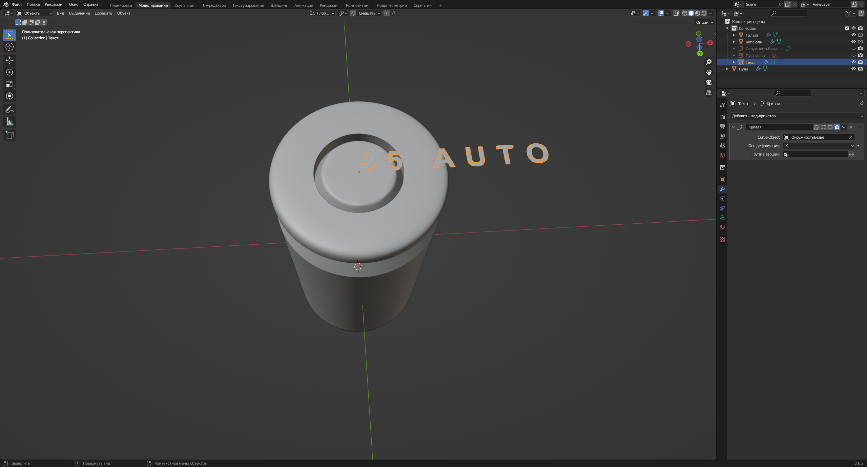Click the Blender logo menu
The width and height of the screenshot is (867, 467).
point(6,4)
